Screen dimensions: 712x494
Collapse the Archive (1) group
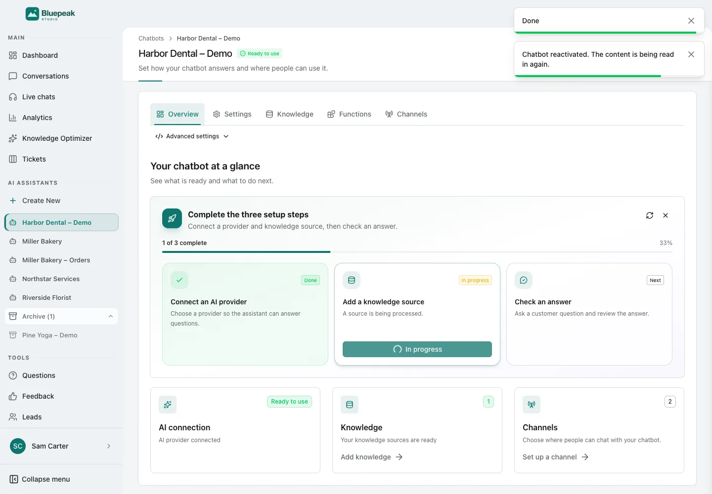[61, 316]
